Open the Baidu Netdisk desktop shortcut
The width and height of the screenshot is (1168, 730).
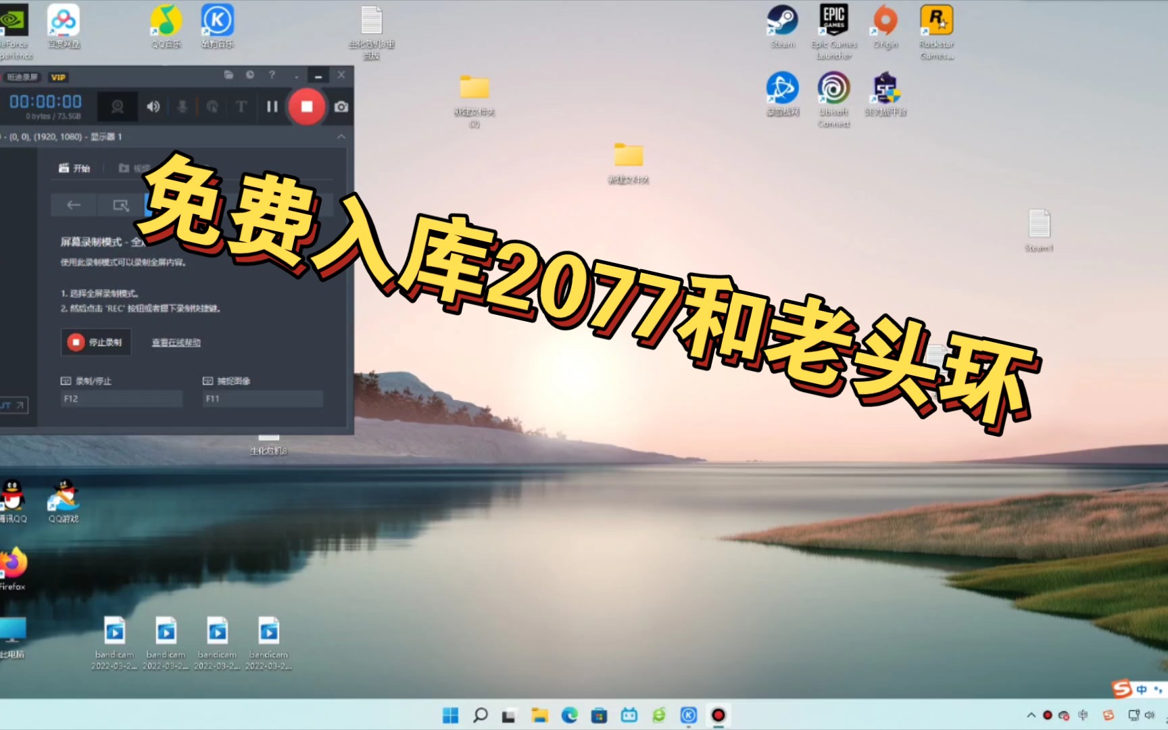[64, 27]
